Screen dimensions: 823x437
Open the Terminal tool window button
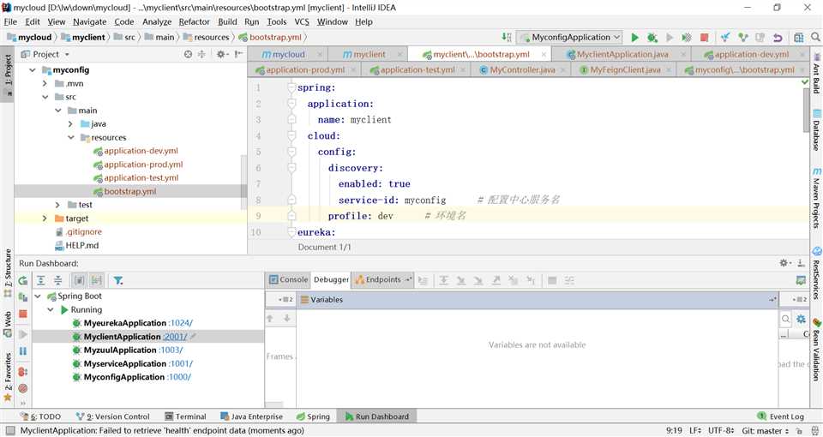185,416
